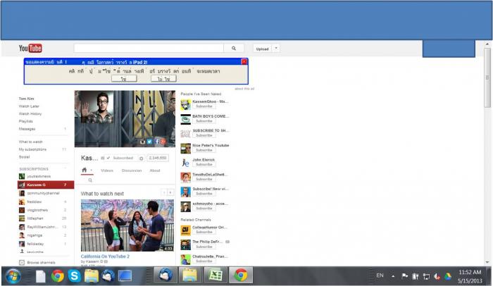Click Twitter icon on channel banner
493x286 pixels.
tap(149, 142)
